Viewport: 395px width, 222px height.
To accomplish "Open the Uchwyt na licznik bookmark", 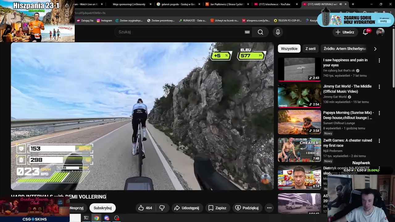I will click(225, 21).
